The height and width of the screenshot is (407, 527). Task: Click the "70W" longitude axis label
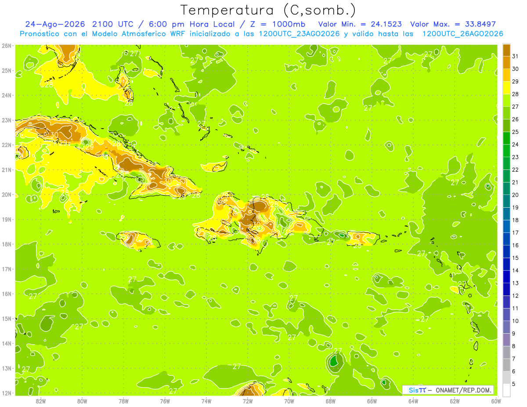pos(289,401)
